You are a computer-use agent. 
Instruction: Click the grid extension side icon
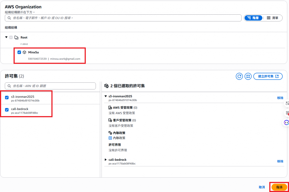click(x=287, y=113)
